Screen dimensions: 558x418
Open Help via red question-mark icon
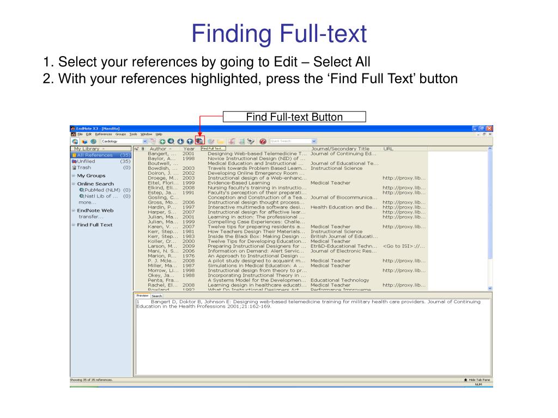point(263,142)
